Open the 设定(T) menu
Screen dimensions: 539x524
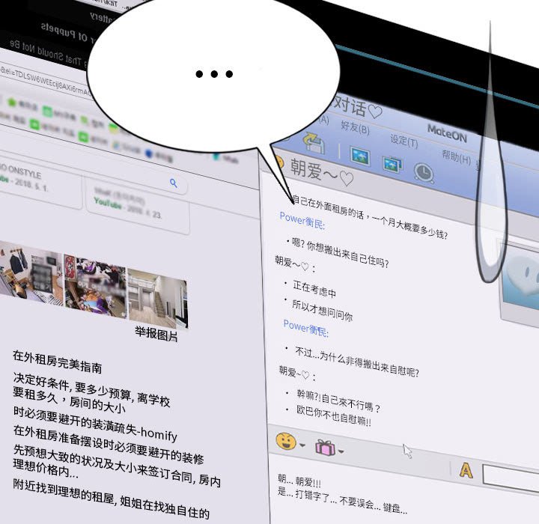[x=404, y=141]
